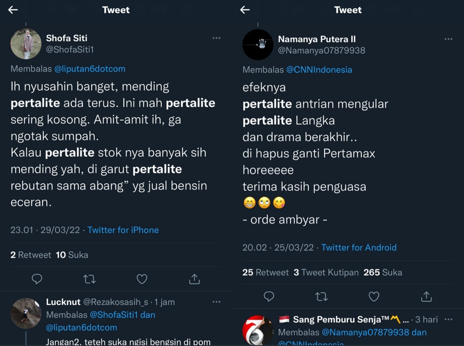
Task: Open more options on Lucknut's reply
Action: click(x=216, y=302)
